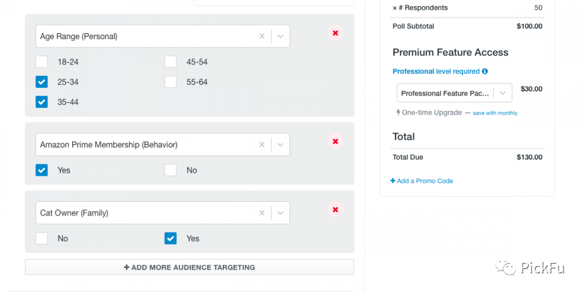Expand the Cat Owner dropdown arrow
The width and height of the screenshot is (584, 292).
click(281, 213)
